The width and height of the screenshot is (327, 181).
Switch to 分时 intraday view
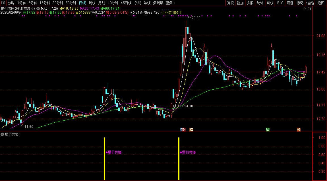11,3
